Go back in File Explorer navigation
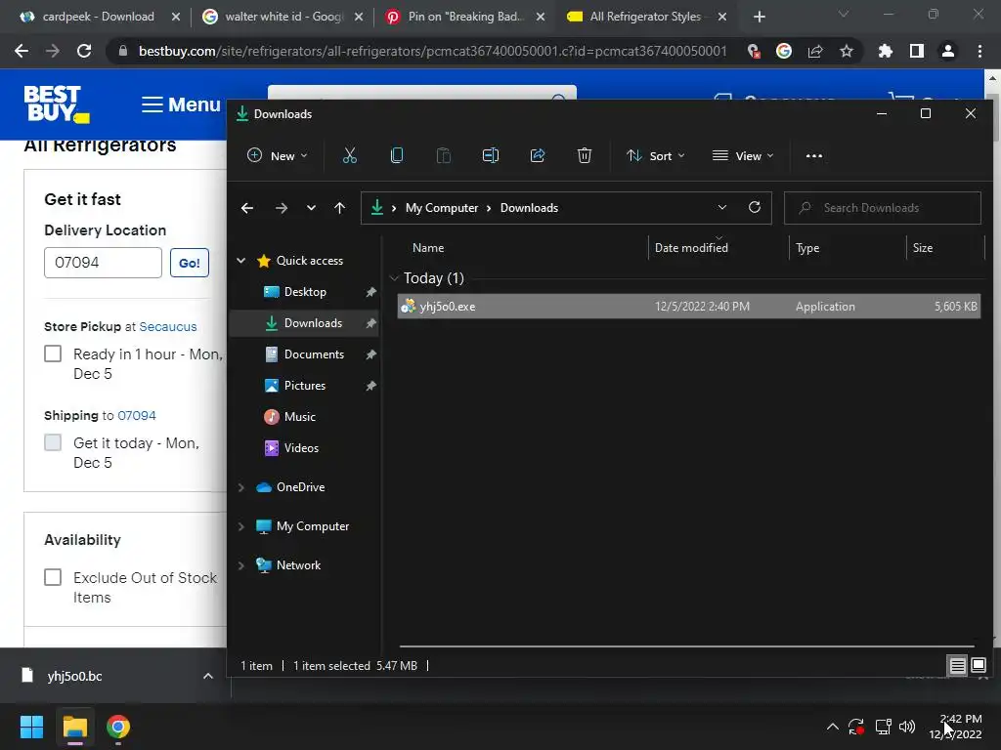This screenshot has height=750, width=1001. click(247, 208)
